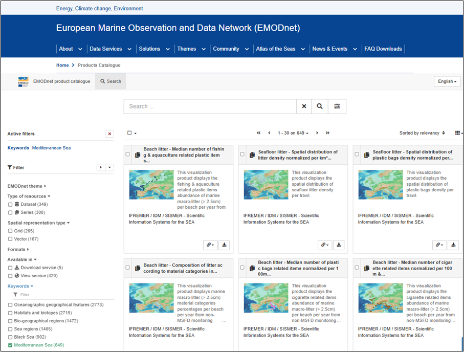The image size is (464, 352).
Task: Click EMODnet logo in catalogue bar
Action: (24, 81)
